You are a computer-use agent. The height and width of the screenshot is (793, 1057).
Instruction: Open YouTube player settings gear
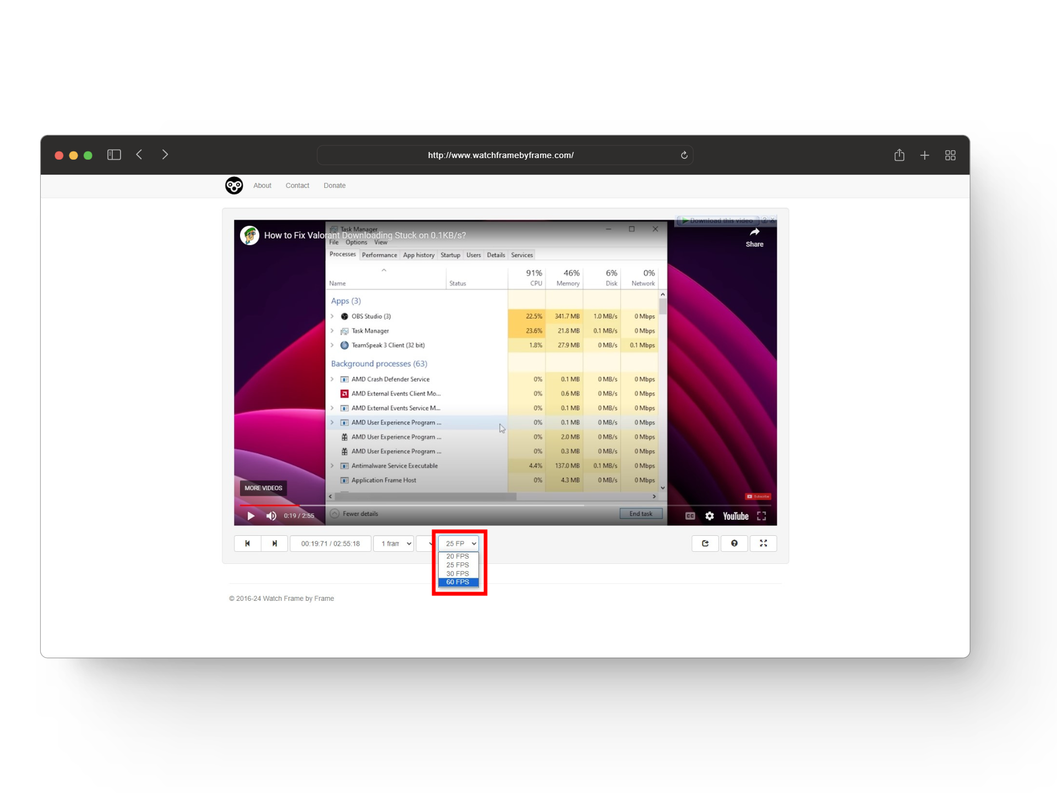(710, 516)
